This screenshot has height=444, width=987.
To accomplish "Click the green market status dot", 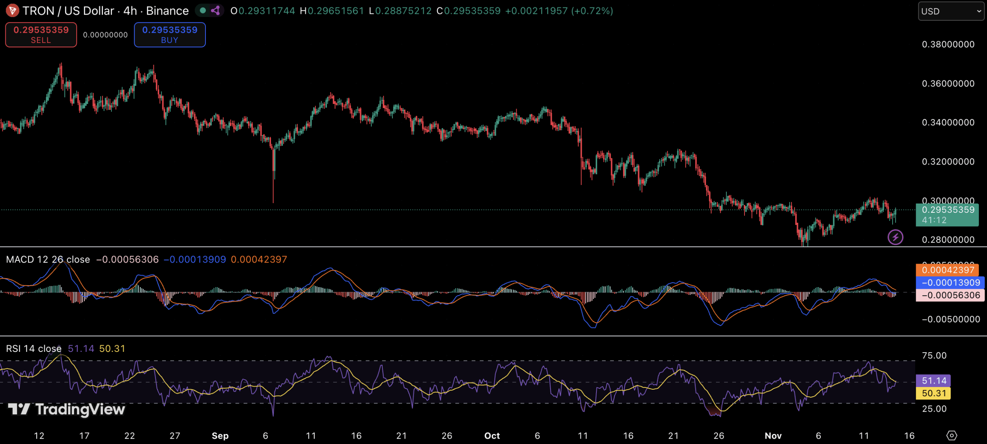I will 203,10.
